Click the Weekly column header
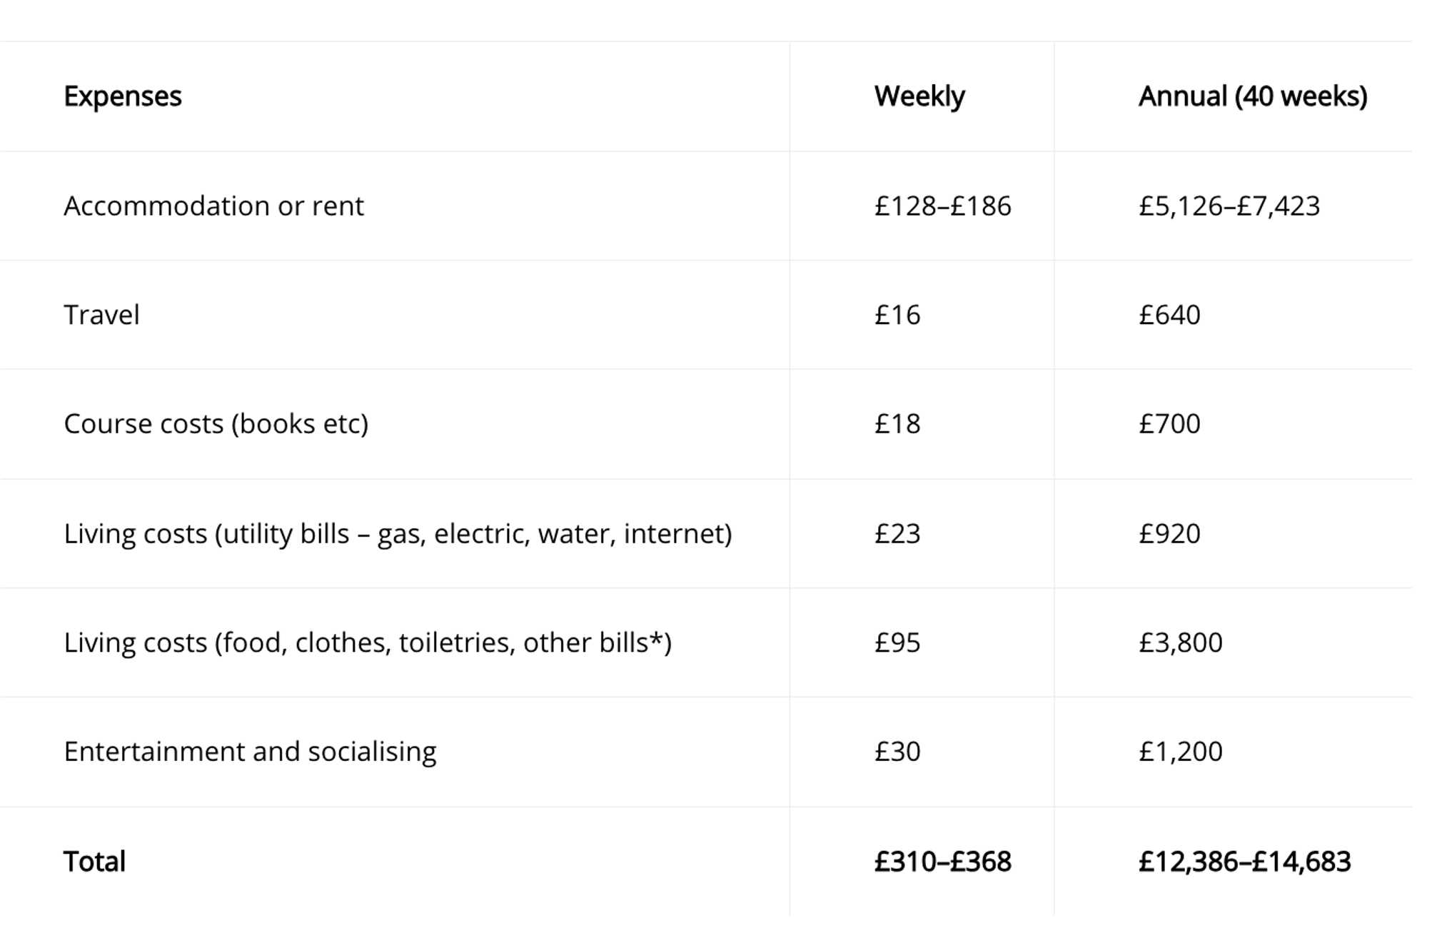The height and width of the screenshot is (948, 1452). pos(919,96)
